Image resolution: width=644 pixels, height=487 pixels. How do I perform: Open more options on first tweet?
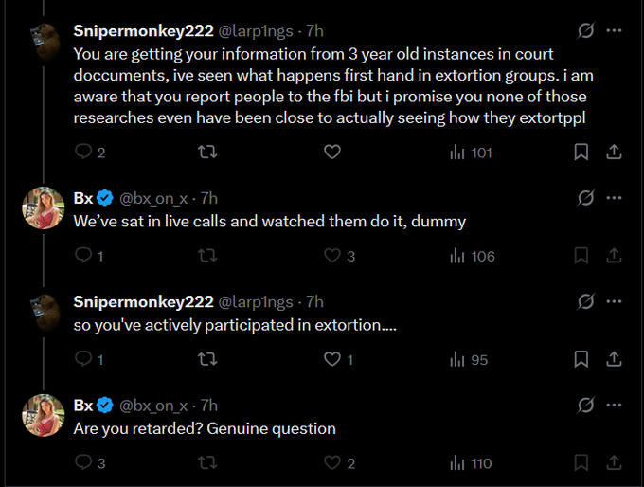(x=614, y=30)
